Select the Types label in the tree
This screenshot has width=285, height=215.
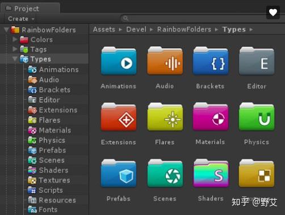[41, 59]
